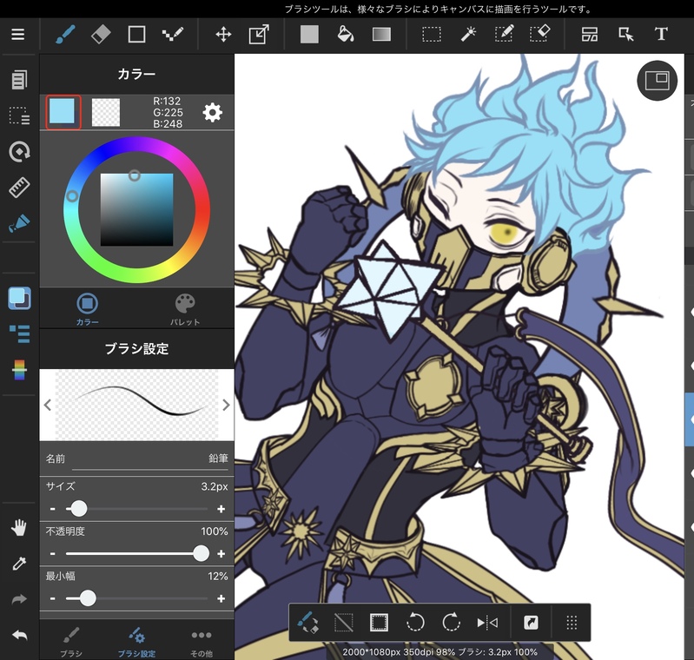Screen dimensions: 694x660
Task: Tap the Undo arrow in left sidebar
Action: pos(19,635)
